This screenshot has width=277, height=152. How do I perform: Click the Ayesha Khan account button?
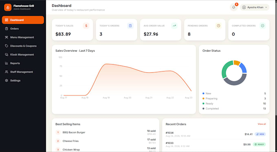coord(255,7)
